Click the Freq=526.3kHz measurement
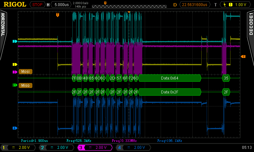The height and width of the screenshot is (152, 254). coord(79,141)
